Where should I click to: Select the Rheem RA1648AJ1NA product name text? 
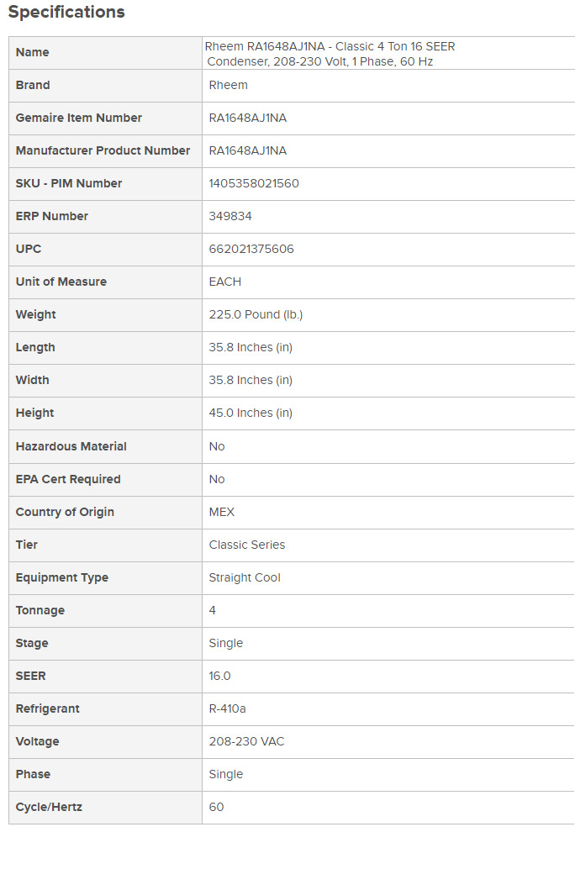(330, 54)
